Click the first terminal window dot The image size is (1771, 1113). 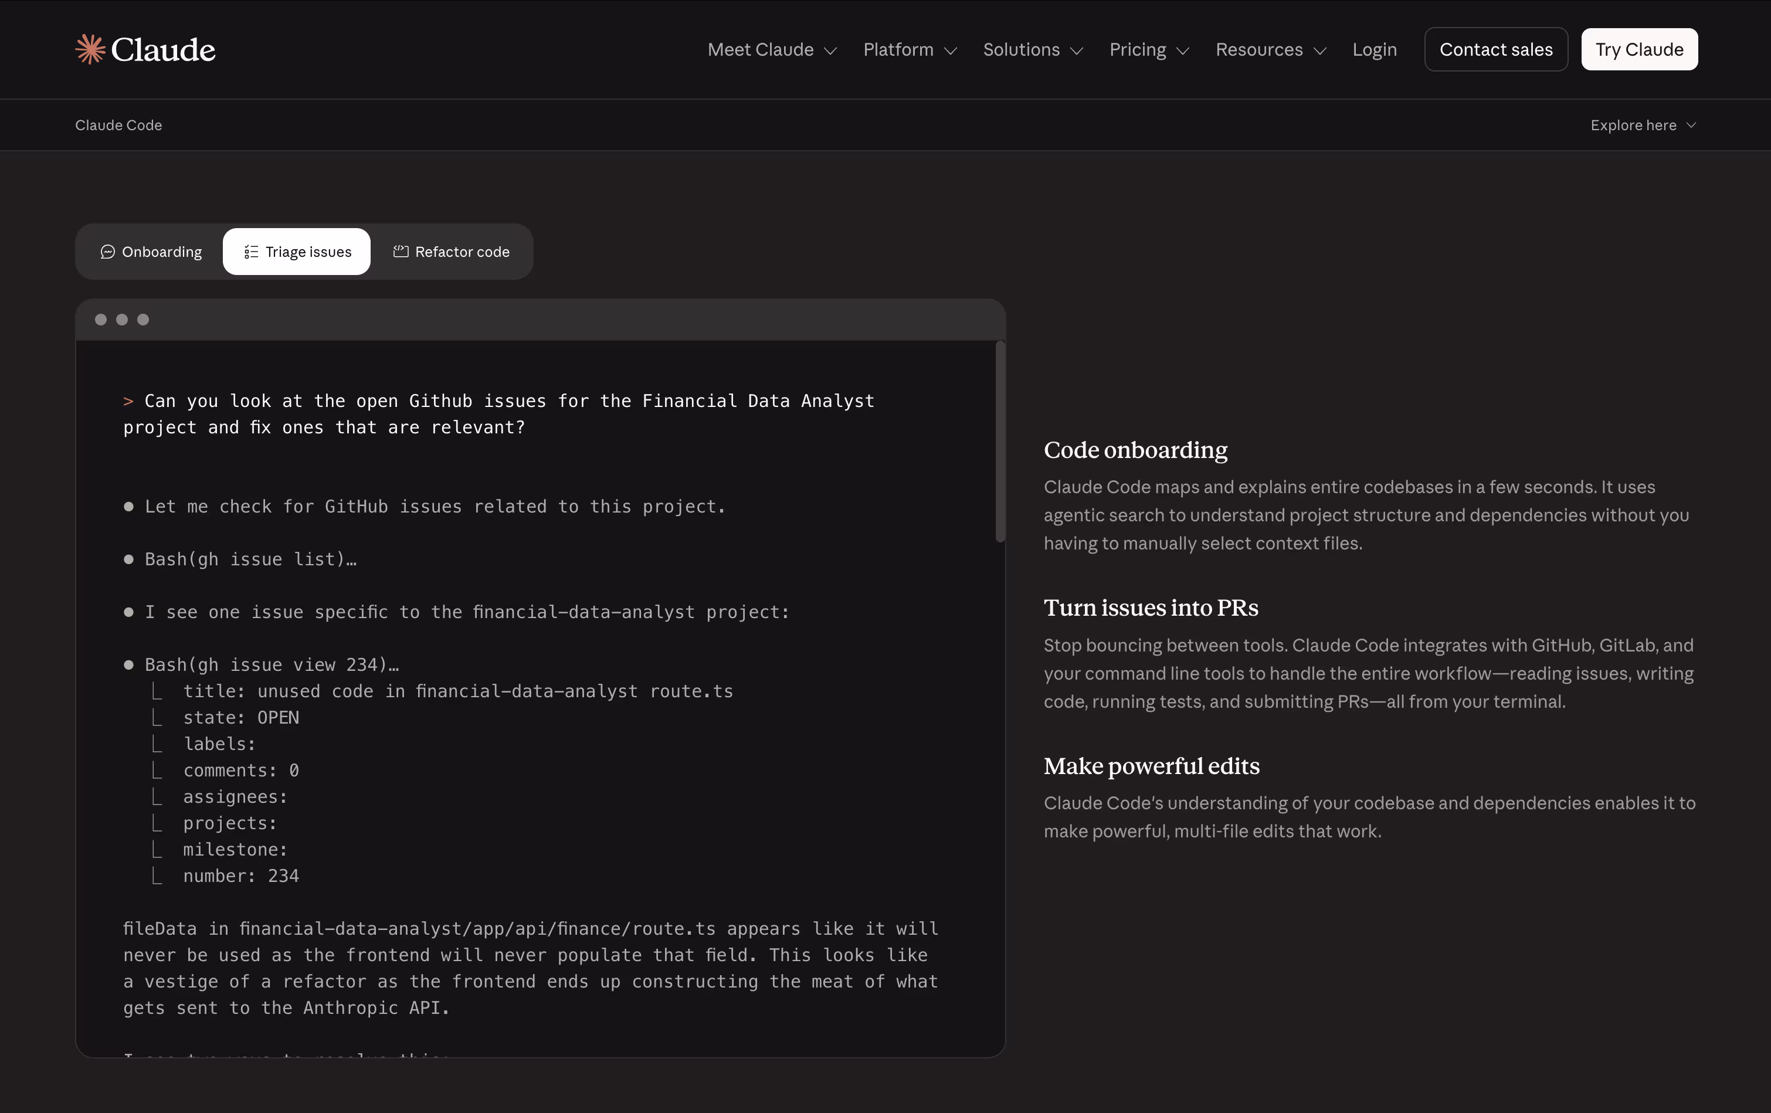(101, 319)
